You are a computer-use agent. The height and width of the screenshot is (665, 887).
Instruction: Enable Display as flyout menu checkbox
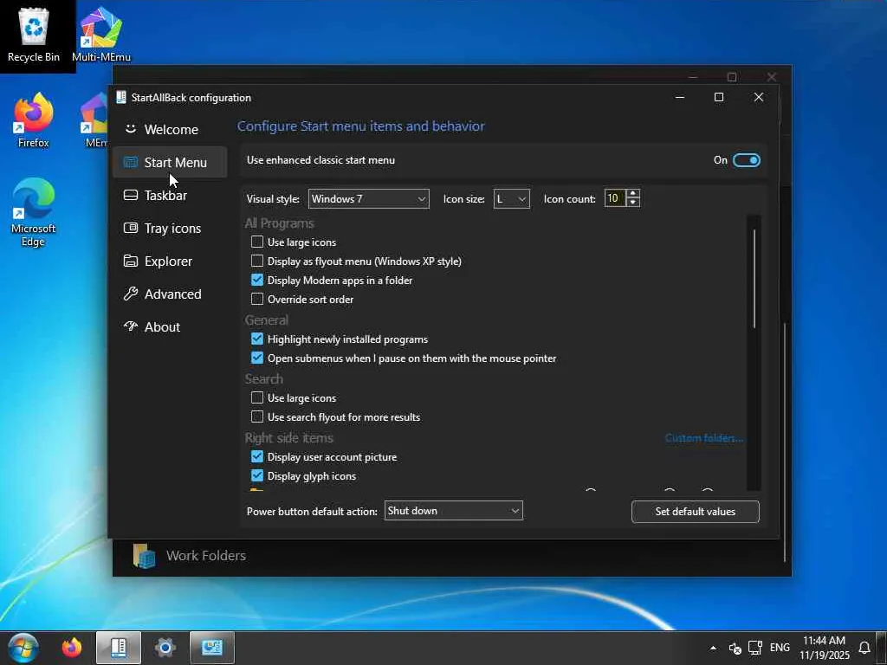pyautogui.click(x=257, y=261)
